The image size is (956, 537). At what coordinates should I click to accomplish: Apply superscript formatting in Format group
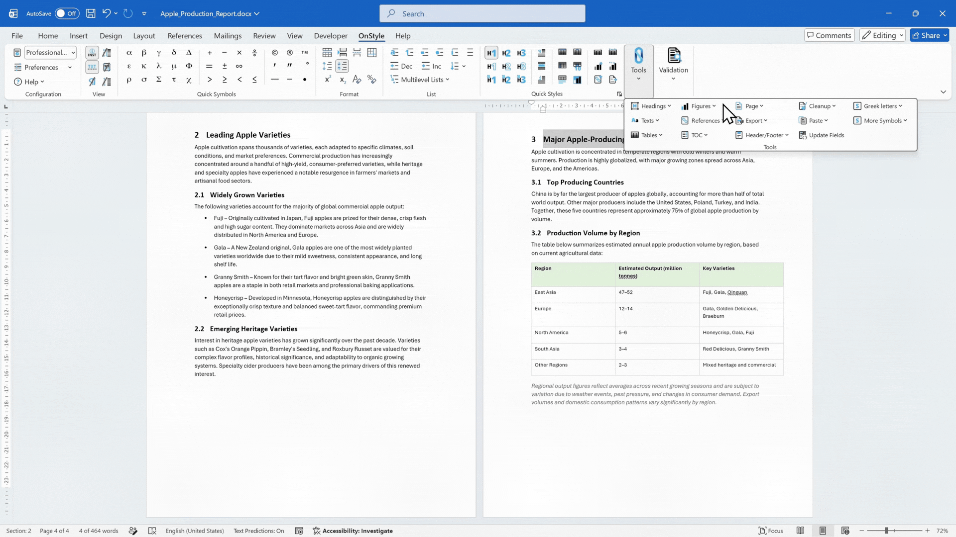pos(328,80)
